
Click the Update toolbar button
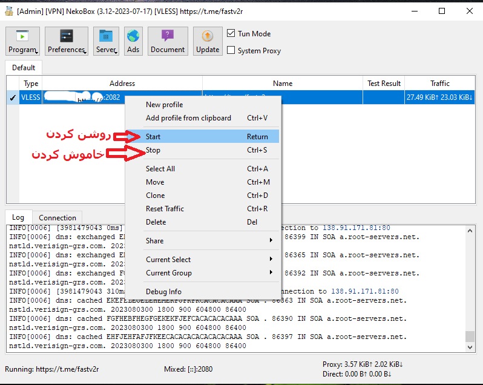pyautogui.click(x=208, y=41)
